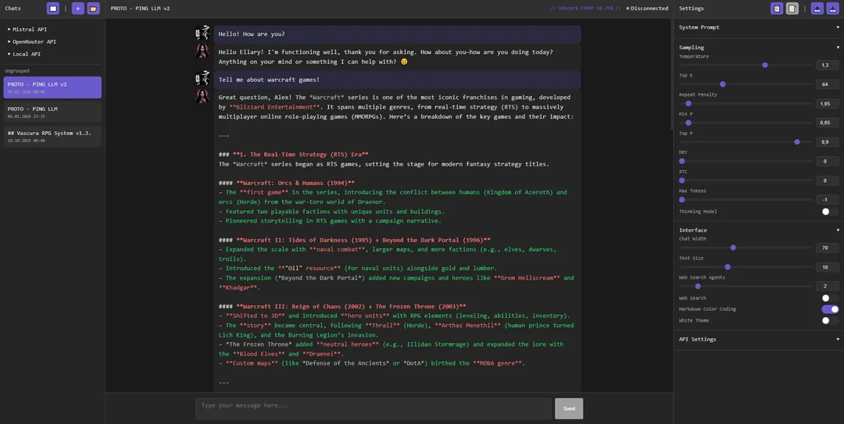Turn on the Web Search toggle
Screen dimensions: 844x424
point(825,298)
